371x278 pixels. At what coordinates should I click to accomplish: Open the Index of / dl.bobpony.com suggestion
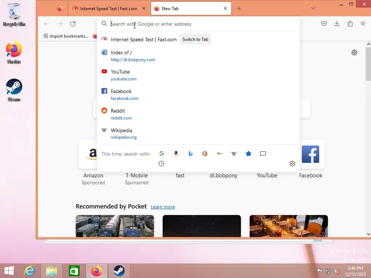pos(198,56)
